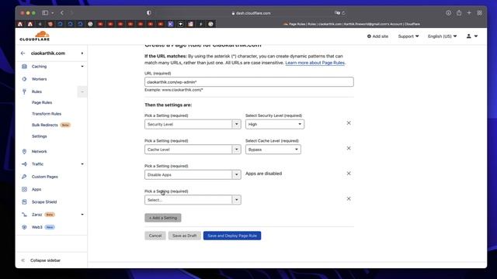Click Save as Draft button
Screen dimensions: 497x279
tap(185, 236)
